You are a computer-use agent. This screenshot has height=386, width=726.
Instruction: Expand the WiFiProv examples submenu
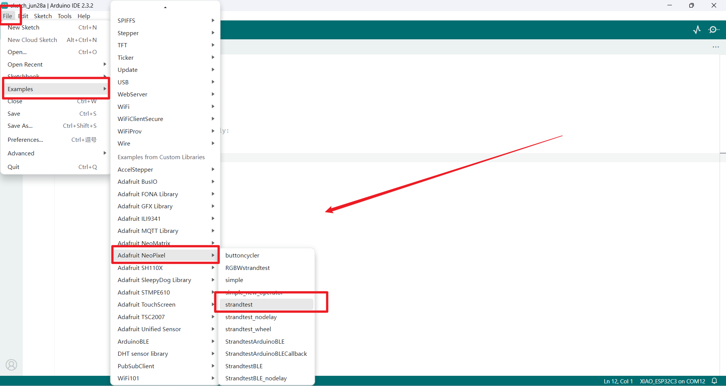(165, 131)
